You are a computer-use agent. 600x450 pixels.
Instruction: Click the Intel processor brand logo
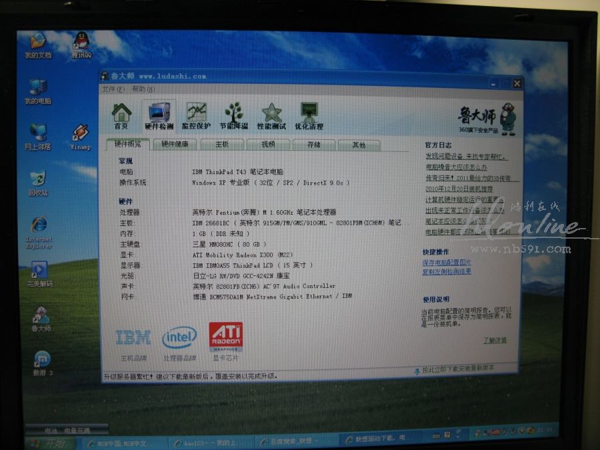click(179, 338)
